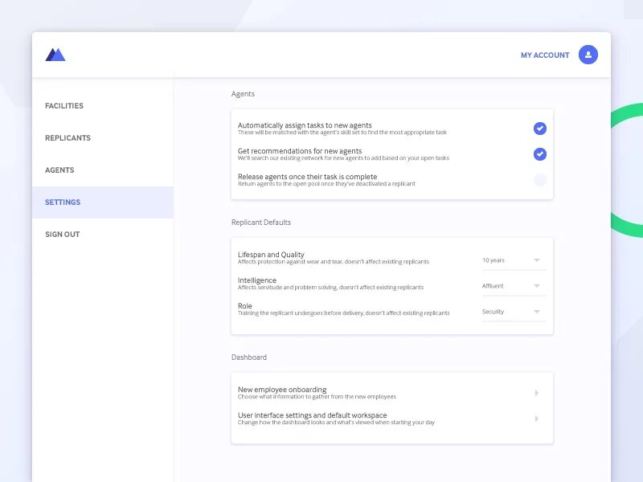
Task: Click the dropdown arrow next to 10 years
Action: (537, 260)
